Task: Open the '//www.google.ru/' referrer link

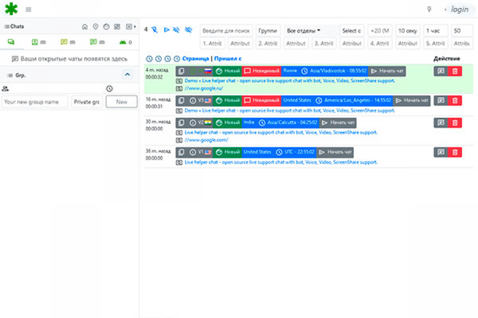Action: click(203, 89)
